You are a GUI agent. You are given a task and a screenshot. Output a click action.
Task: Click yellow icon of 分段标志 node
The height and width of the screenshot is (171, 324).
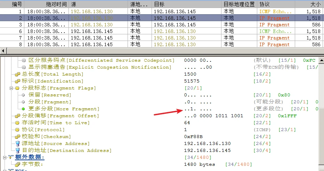point(17,88)
